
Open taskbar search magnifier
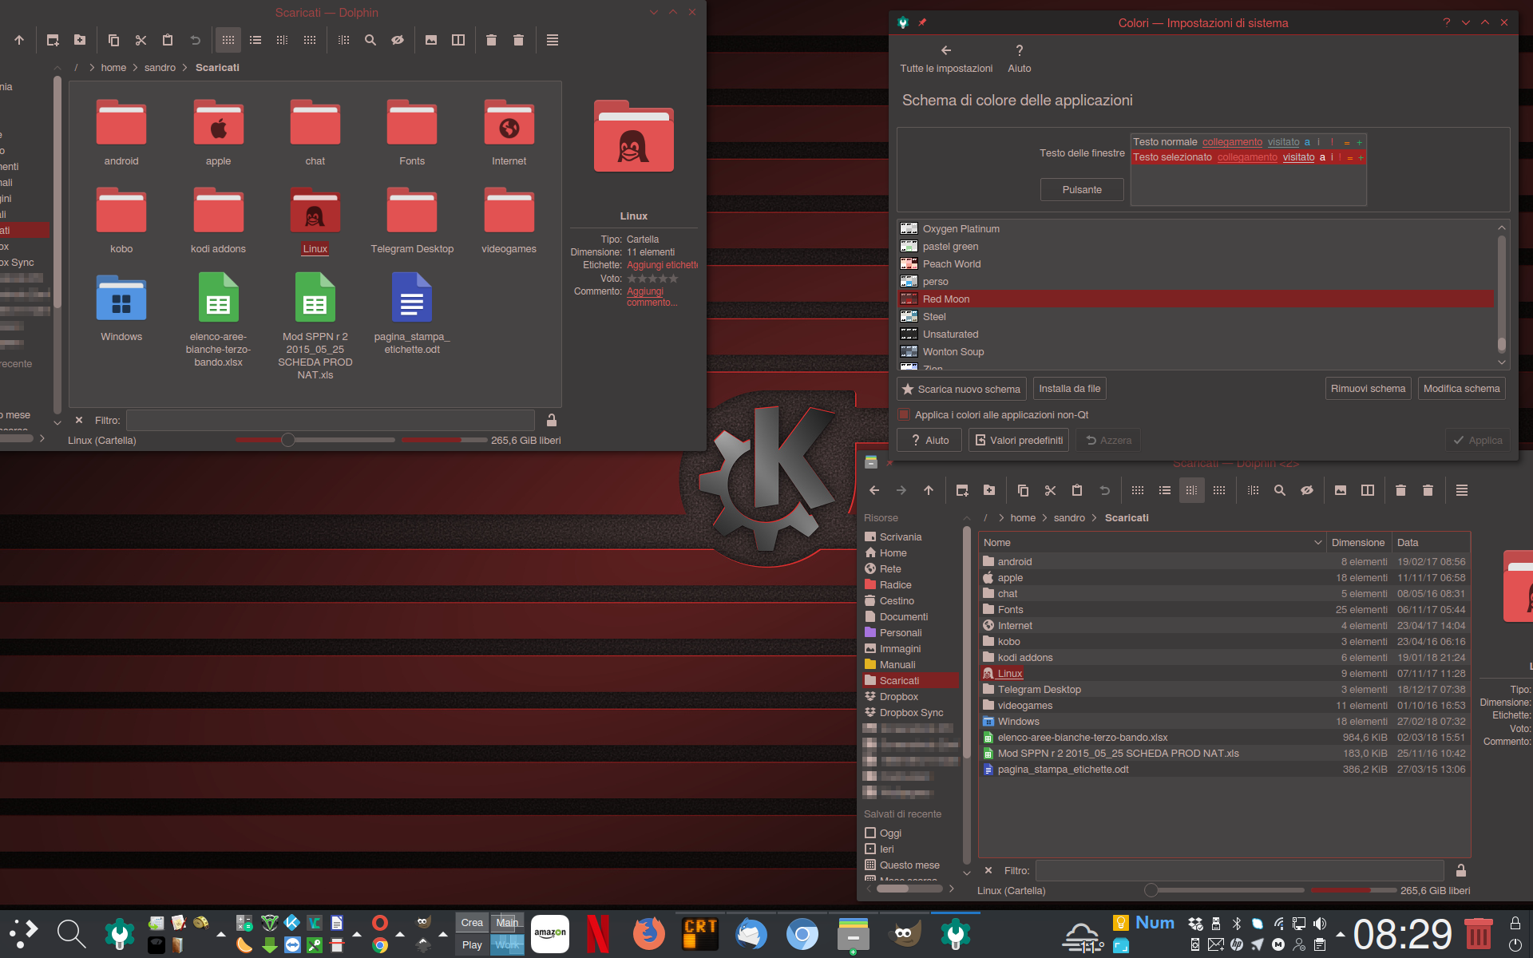pyautogui.click(x=71, y=933)
